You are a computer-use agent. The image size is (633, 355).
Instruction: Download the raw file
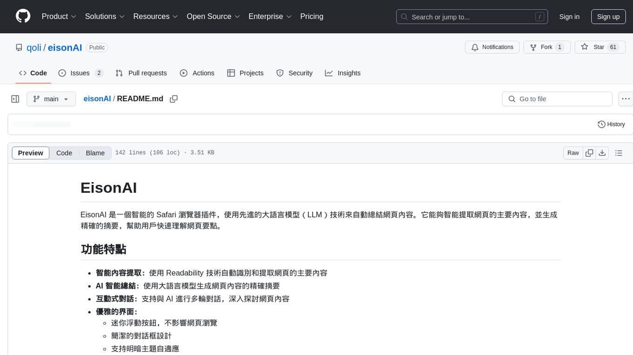(x=602, y=153)
